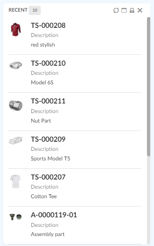This screenshot has width=154, height=246.
Task: Open item TS-000210
Action: point(48,63)
